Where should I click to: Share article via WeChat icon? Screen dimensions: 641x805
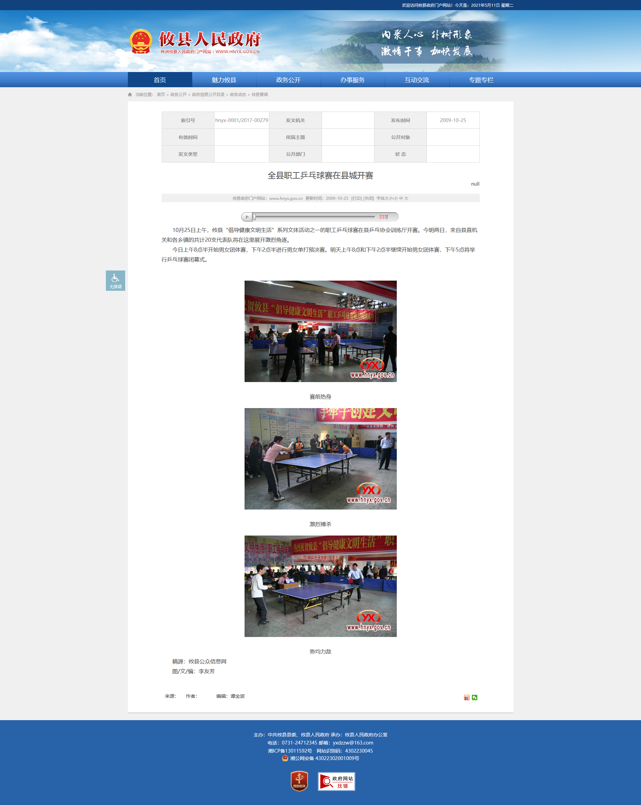coord(474,697)
